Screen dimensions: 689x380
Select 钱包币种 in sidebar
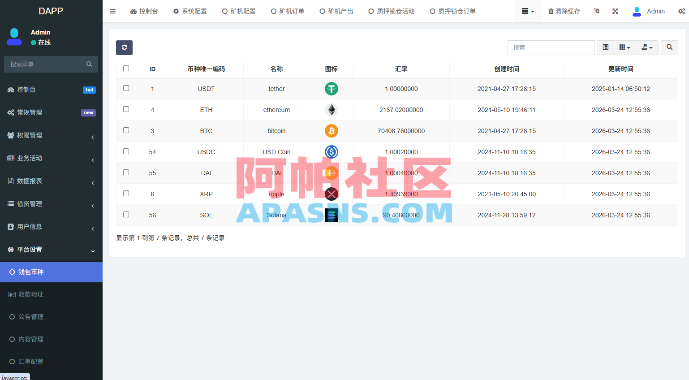(x=51, y=272)
